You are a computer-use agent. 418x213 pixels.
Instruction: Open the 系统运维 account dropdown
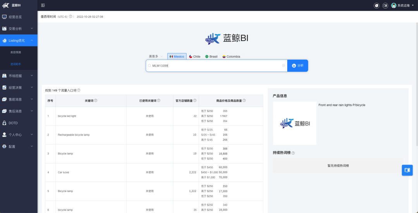(x=406, y=5)
